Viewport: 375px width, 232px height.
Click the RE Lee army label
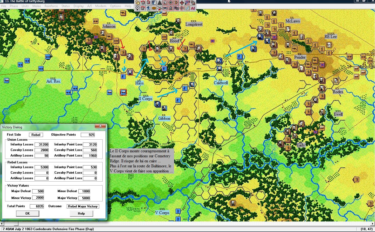point(331,36)
